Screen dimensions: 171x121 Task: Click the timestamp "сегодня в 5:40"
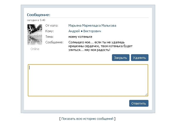[36, 20]
